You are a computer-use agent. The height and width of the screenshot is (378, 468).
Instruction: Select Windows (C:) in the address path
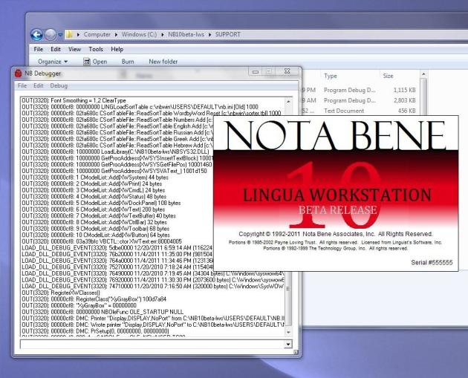[x=139, y=34]
